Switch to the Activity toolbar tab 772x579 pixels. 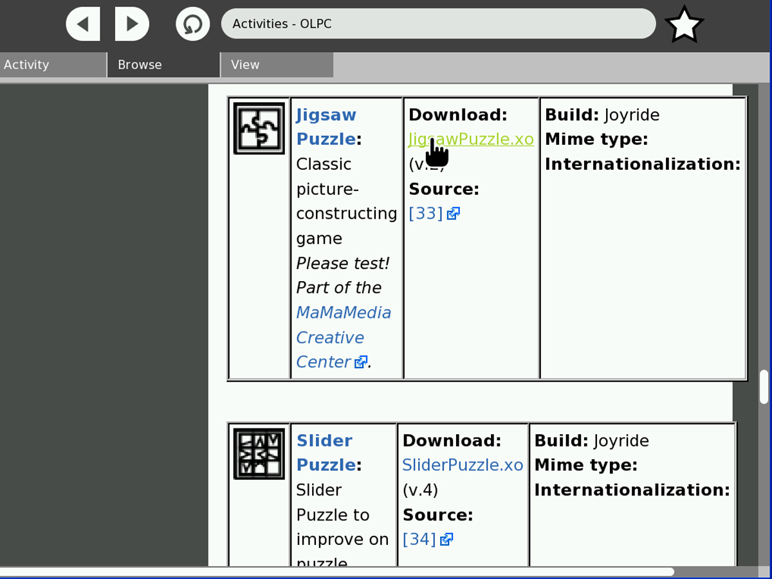click(x=53, y=65)
